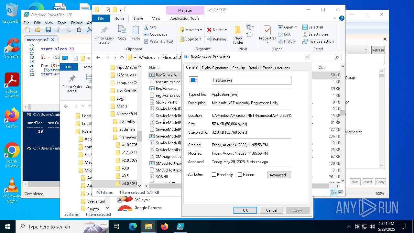Click the Paste clipboard icon in the PowerShell ISE toolbar
The height and width of the screenshot is (233, 414).
tap(79, 30)
